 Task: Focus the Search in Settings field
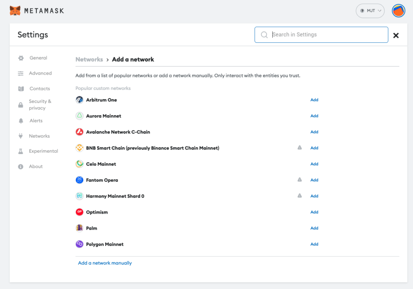point(321,35)
